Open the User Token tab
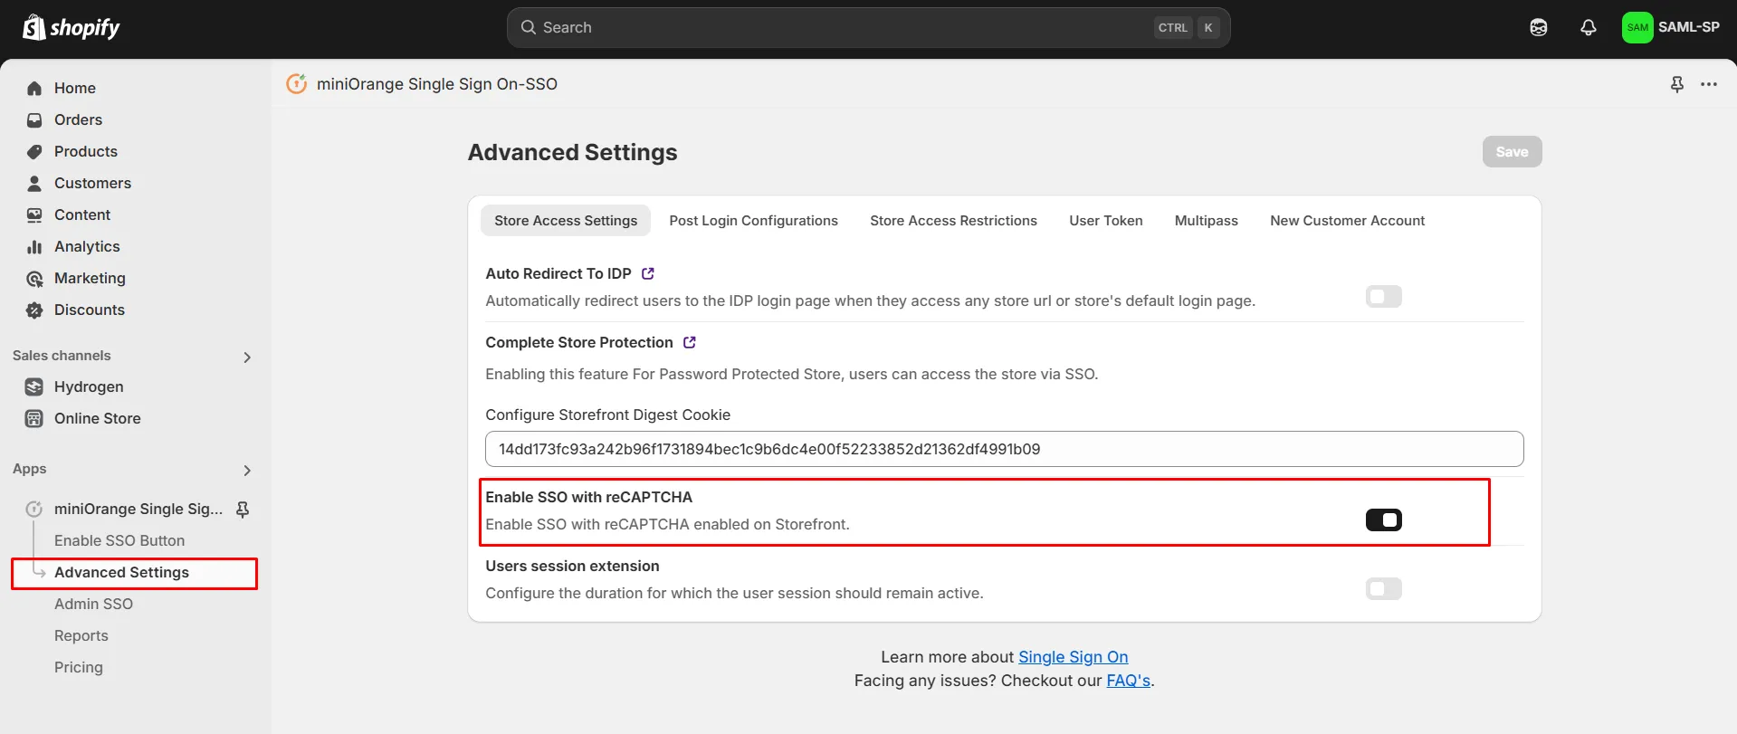The width and height of the screenshot is (1737, 734). tap(1106, 221)
